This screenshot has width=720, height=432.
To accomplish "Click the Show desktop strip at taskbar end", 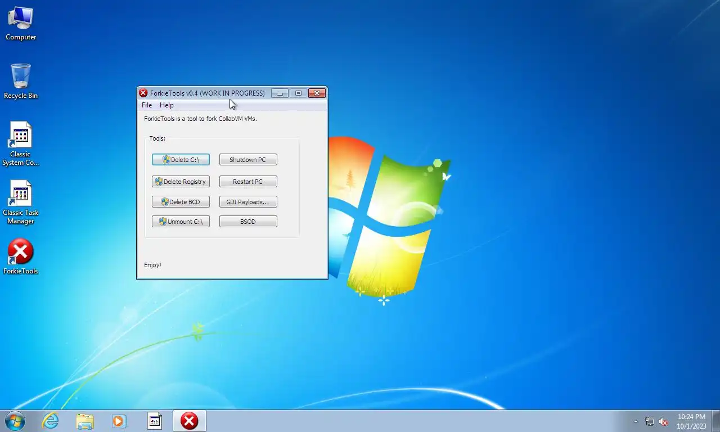I will click(716, 421).
